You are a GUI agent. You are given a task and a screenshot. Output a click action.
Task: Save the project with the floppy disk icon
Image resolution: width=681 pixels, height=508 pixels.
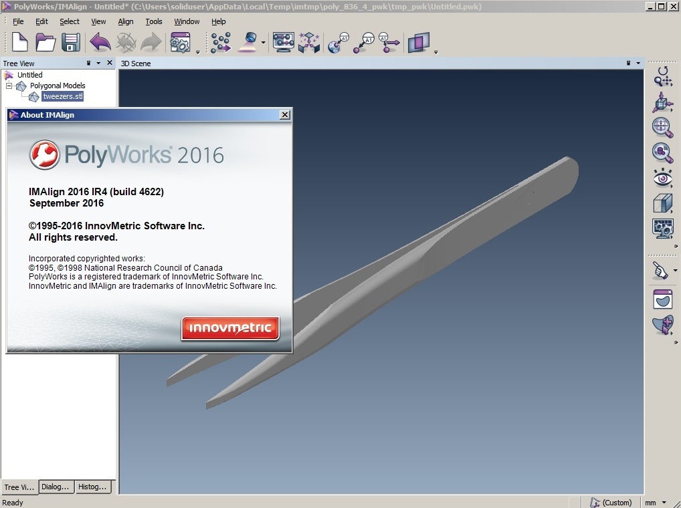(x=71, y=43)
